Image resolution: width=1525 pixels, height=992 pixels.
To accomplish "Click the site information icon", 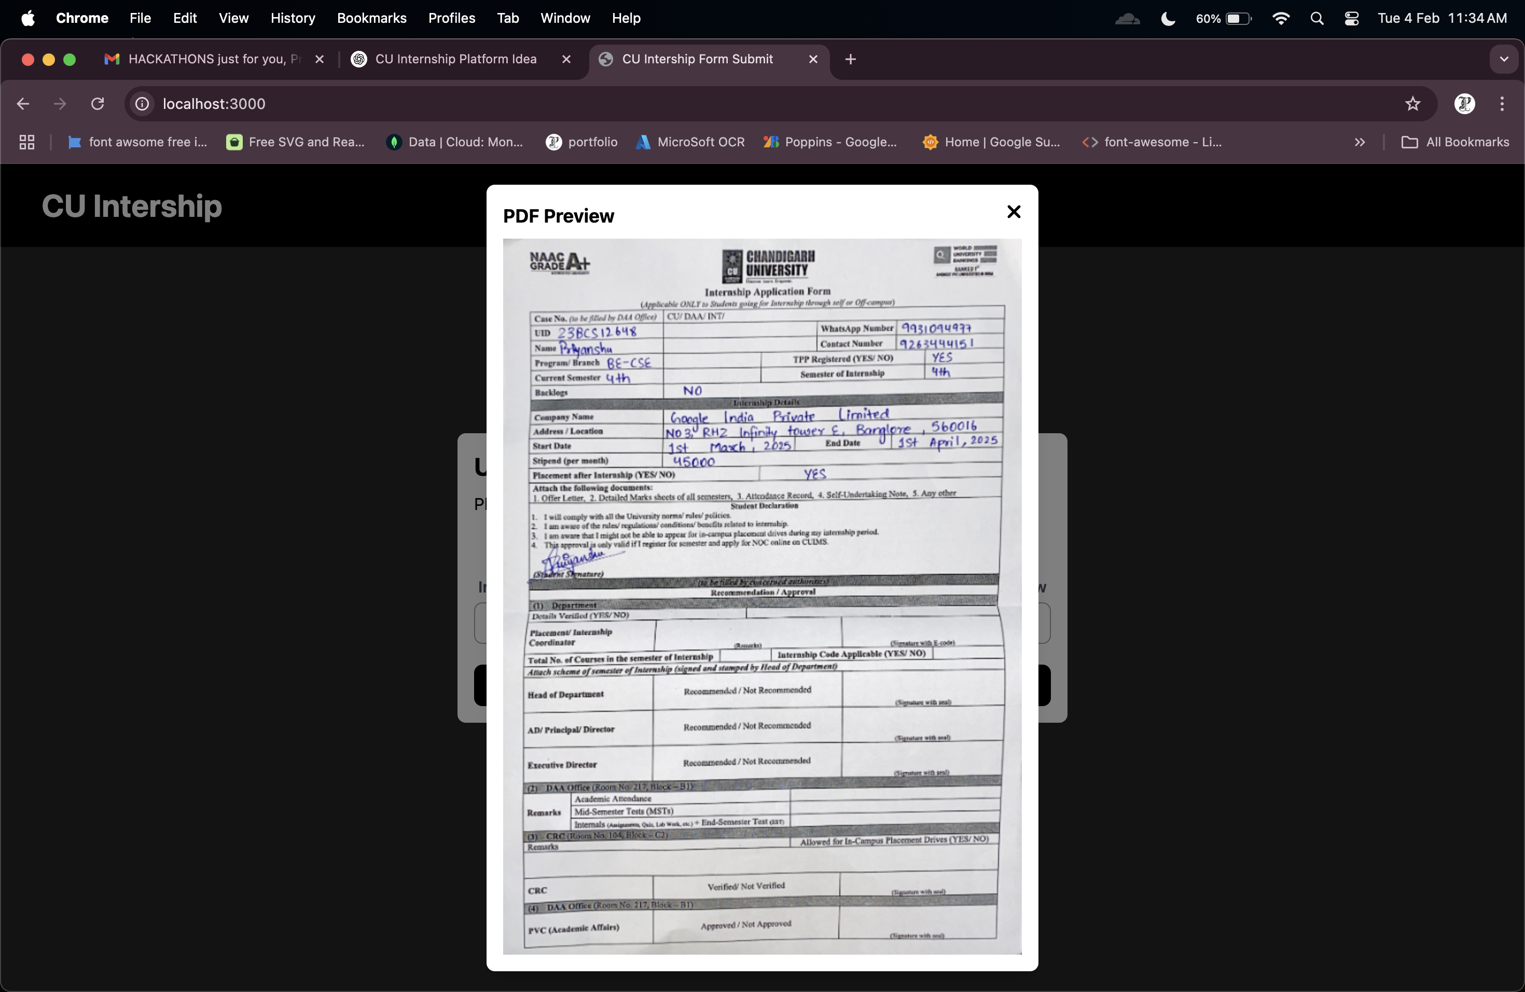I will (x=142, y=104).
